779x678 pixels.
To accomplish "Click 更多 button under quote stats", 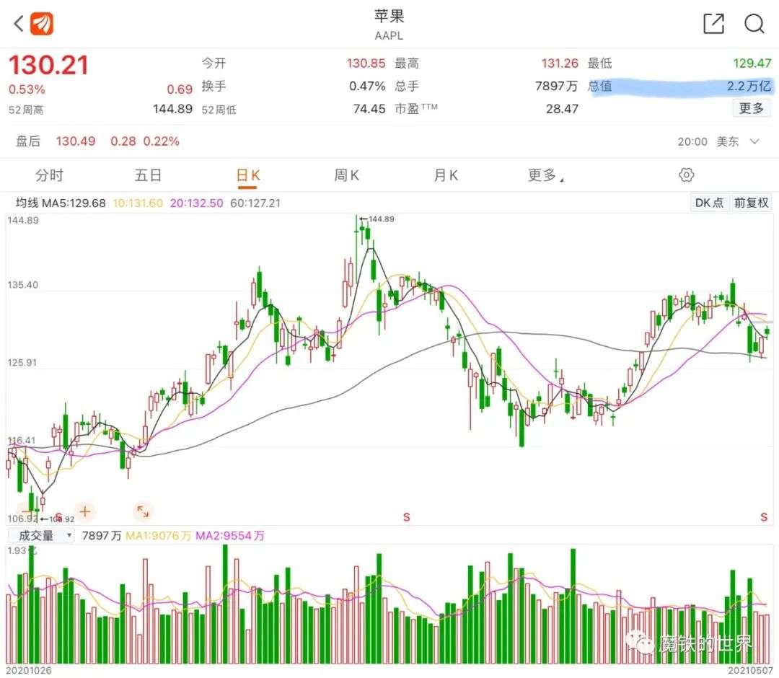I will point(751,108).
